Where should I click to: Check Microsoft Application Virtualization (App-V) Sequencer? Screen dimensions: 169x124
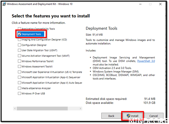click(x=19, y=77)
